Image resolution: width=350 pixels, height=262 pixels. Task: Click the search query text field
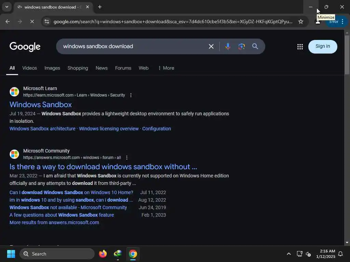point(134,46)
